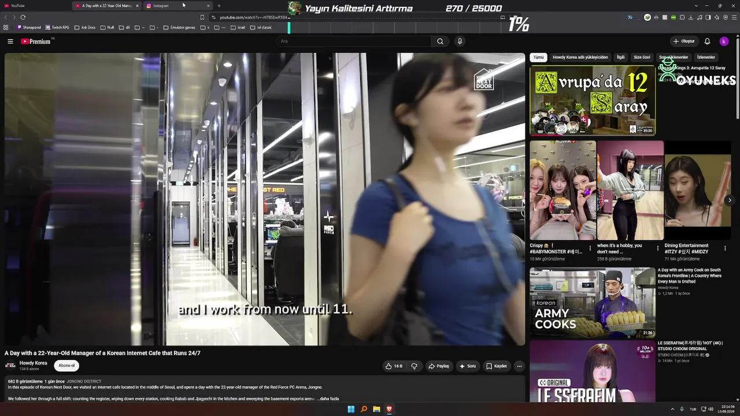Open the browser main menu
Screen dimensions: 740x416
(x=734, y=17)
